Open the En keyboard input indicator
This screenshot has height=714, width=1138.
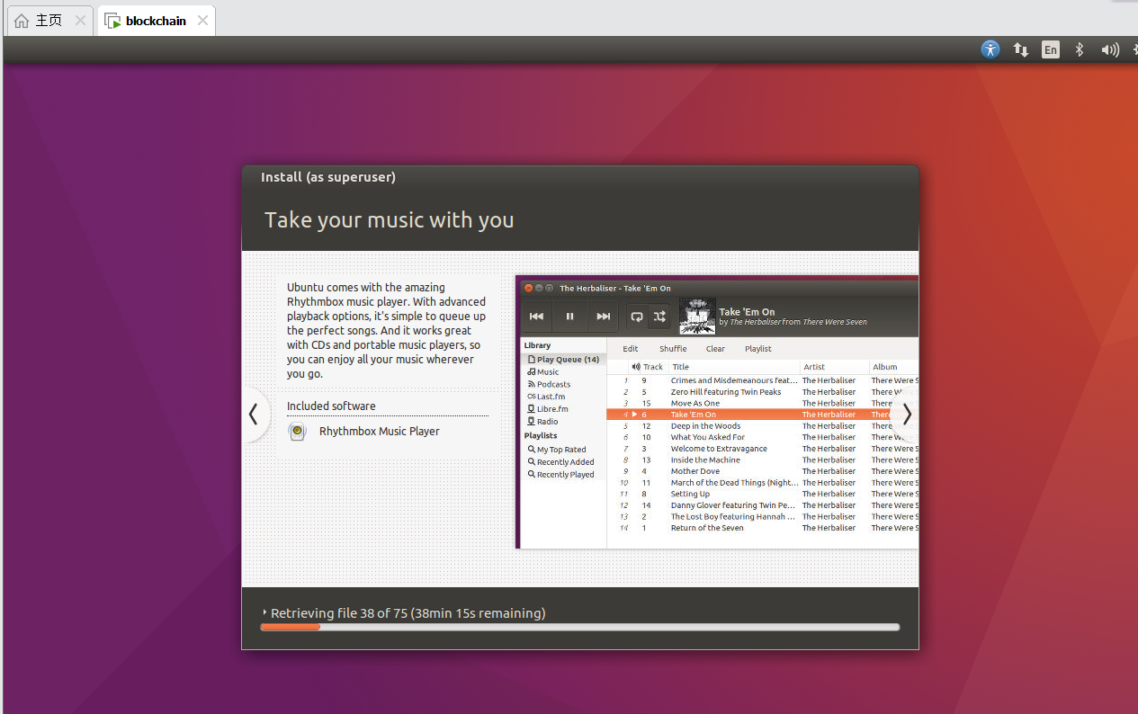(1051, 50)
